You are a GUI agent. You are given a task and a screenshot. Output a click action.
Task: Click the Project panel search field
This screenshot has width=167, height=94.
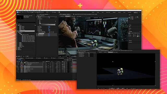pos(26,22)
